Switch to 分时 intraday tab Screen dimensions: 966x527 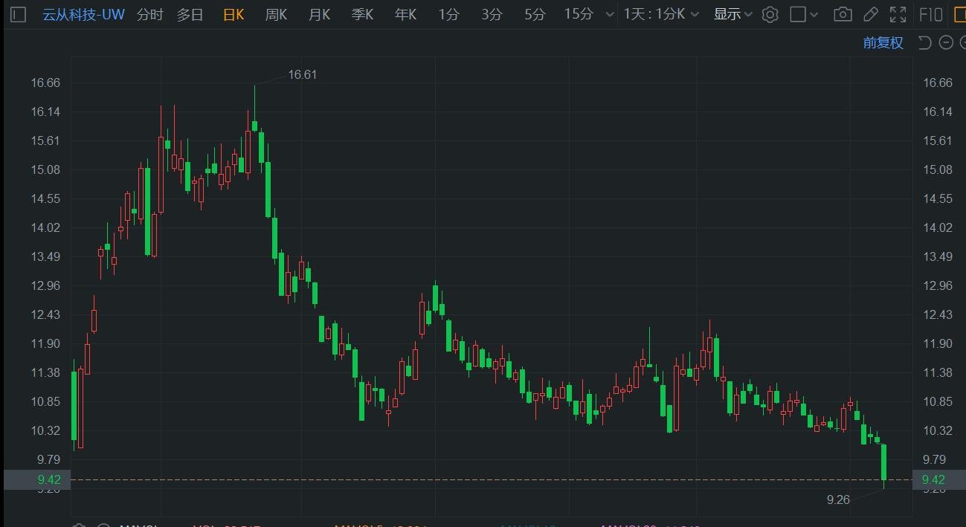coord(149,15)
